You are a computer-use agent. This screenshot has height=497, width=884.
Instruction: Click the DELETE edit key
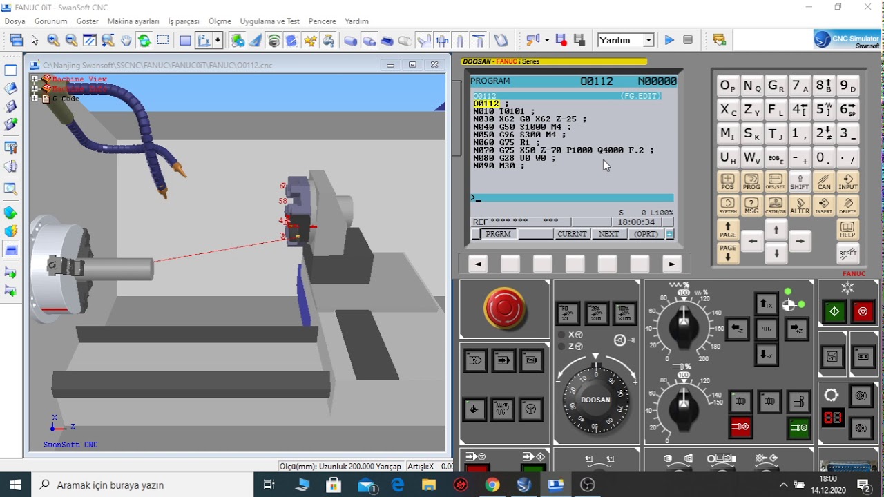(847, 206)
